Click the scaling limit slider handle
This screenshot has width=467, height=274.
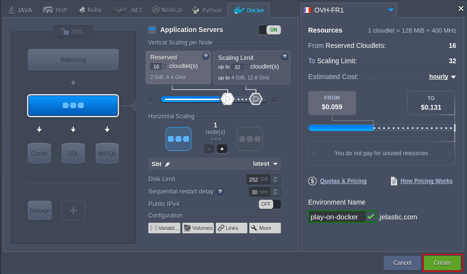click(x=256, y=99)
